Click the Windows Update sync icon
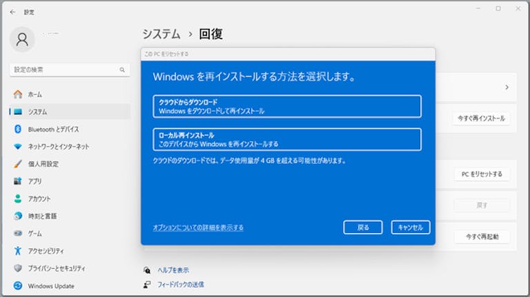 (18, 286)
